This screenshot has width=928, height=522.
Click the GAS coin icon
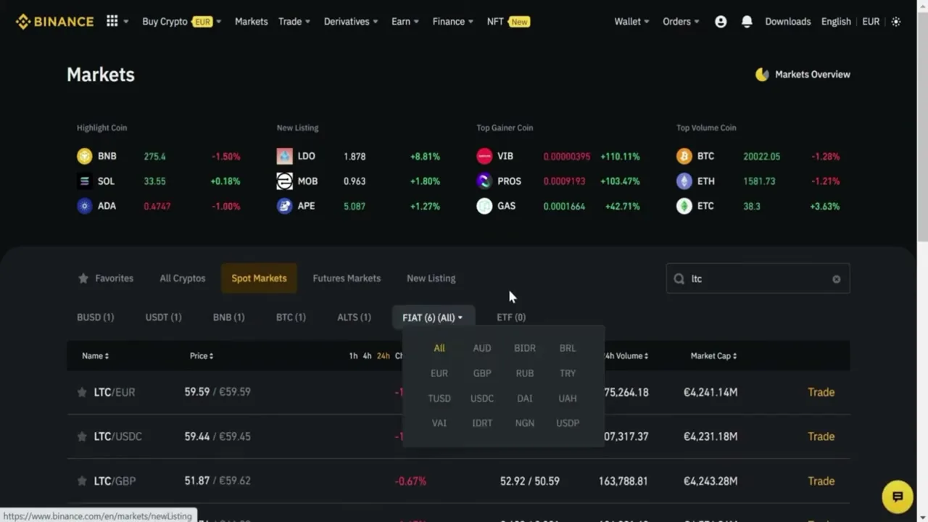[484, 206]
